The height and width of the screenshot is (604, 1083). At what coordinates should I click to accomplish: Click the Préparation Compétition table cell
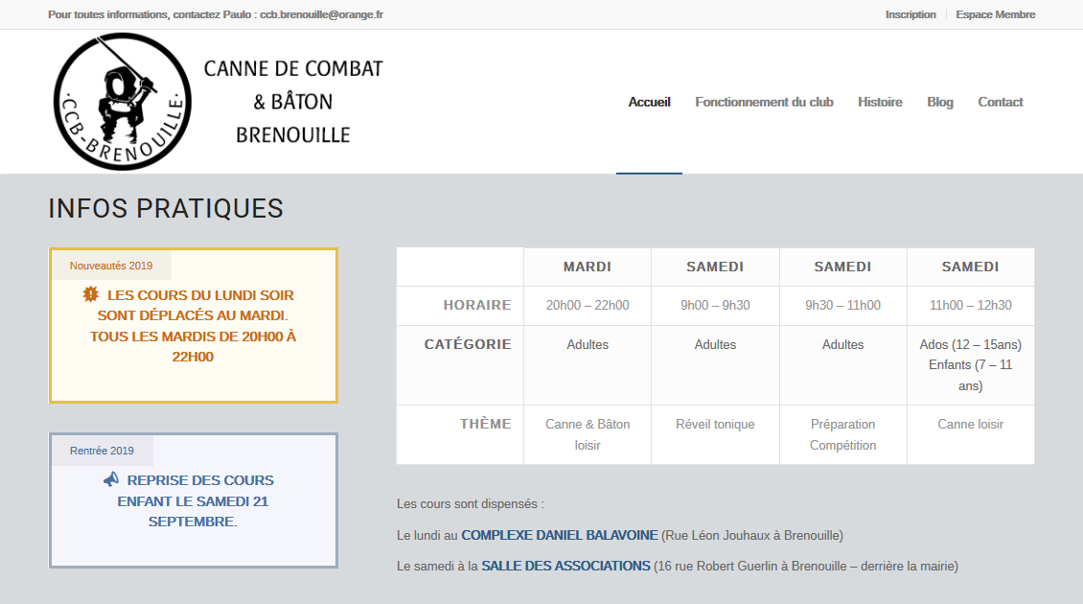pos(842,434)
